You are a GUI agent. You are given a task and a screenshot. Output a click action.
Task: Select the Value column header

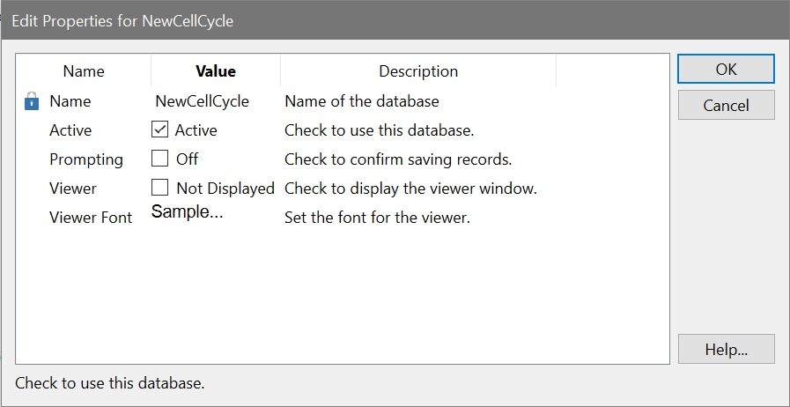click(216, 71)
